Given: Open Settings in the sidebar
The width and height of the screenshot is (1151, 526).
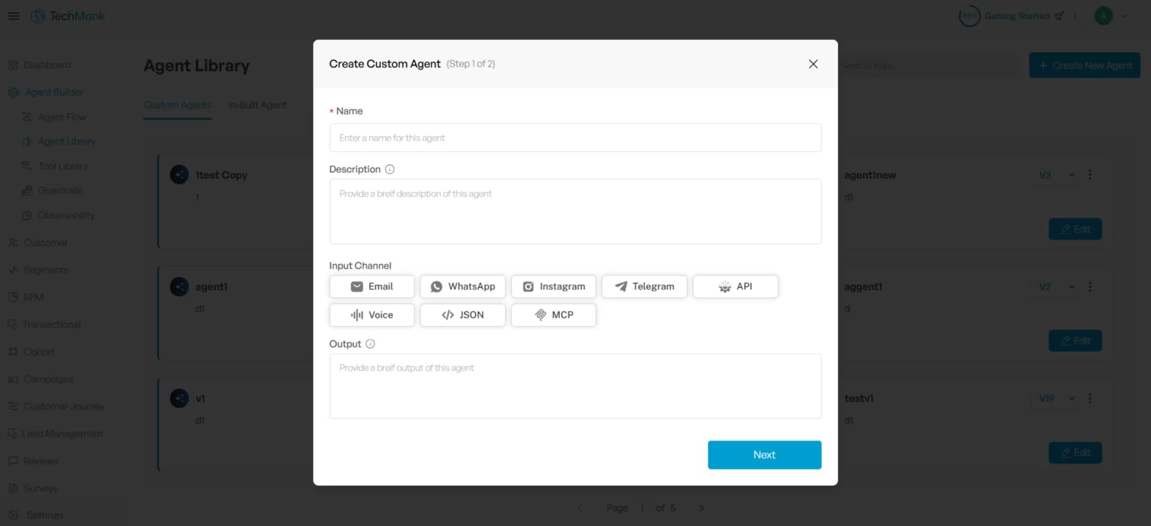Looking at the screenshot, I should (36, 515).
